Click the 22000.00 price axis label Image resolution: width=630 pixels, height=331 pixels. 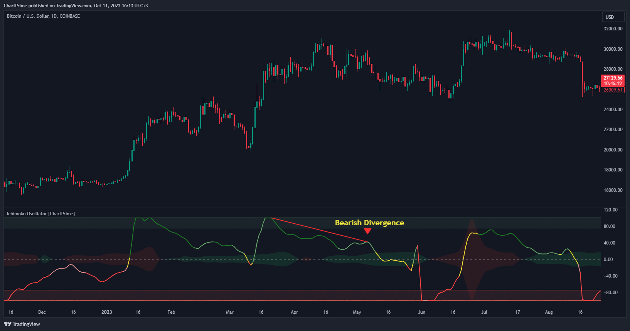[x=613, y=130]
